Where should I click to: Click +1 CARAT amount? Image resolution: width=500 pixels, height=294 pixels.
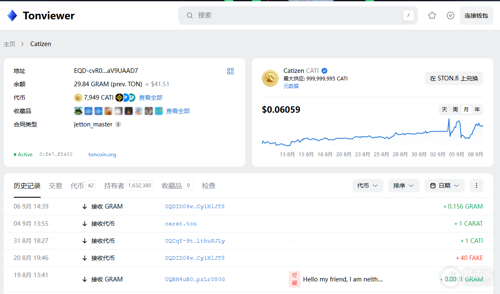click(469, 224)
